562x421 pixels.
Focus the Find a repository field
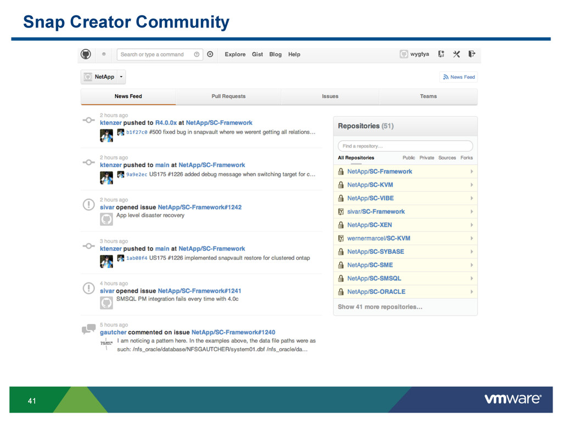tap(406, 146)
